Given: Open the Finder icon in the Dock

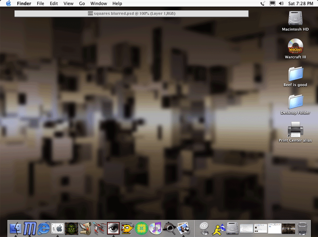Looking at the screenshot, I should click(16, 227).
